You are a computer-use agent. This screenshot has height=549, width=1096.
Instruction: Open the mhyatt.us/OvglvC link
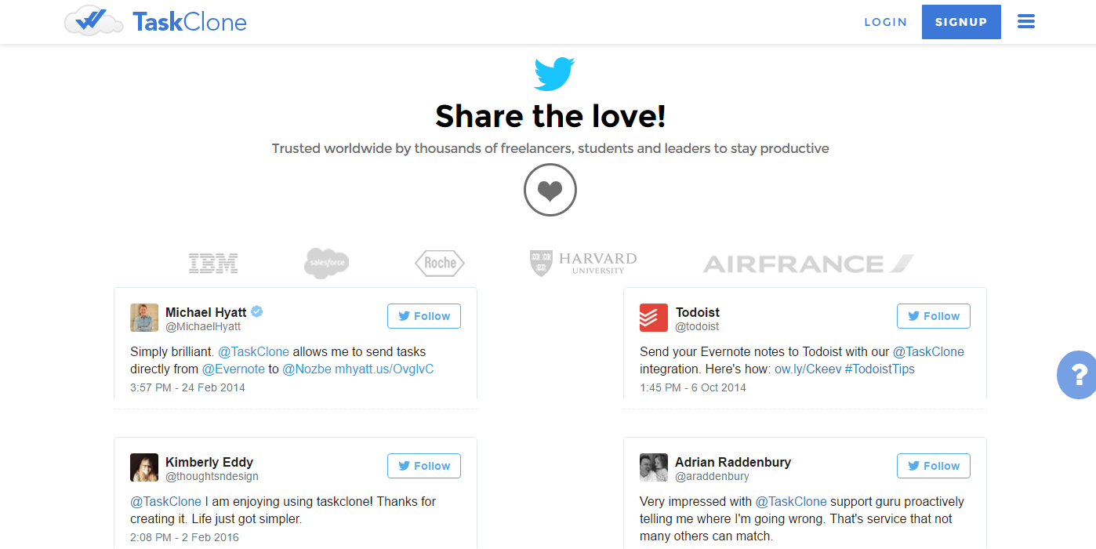point(385,369)
